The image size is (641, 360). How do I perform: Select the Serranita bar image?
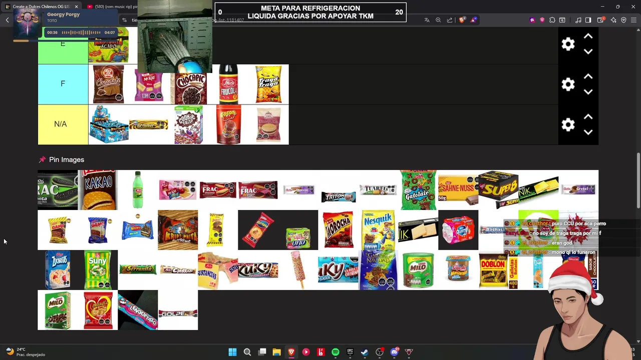(138, 270)
